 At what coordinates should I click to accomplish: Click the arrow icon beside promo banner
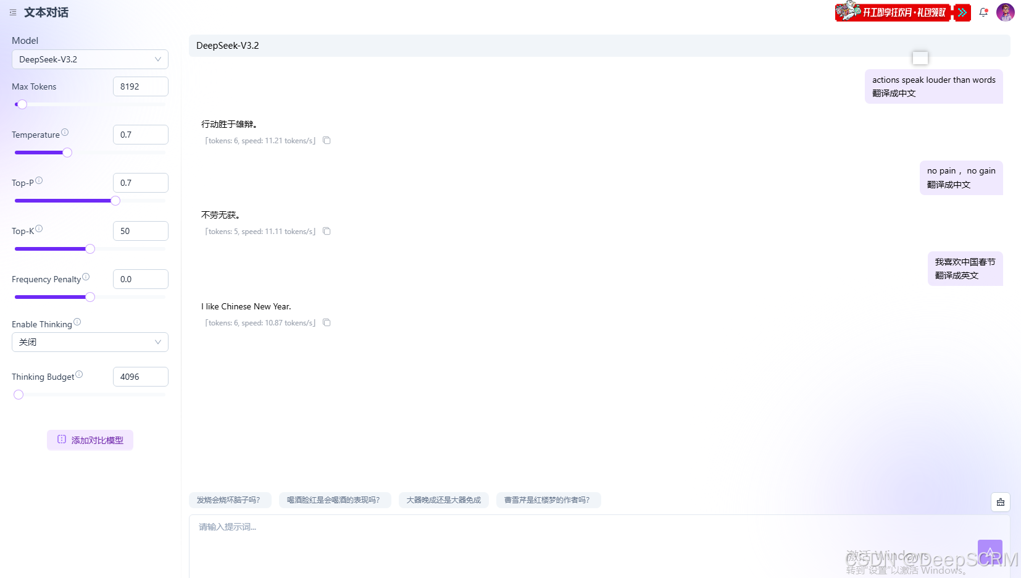pos(962,12)
